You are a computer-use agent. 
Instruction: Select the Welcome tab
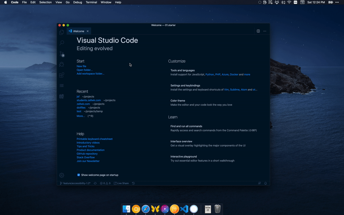coord(79,31)
